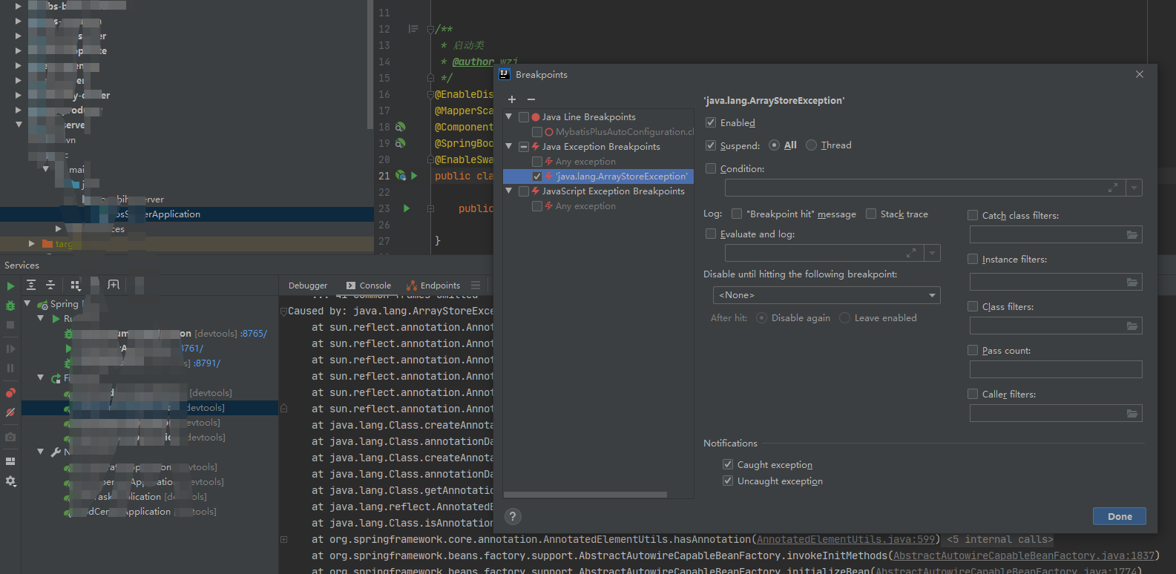This screenshot has height=574, width=1176.
Task: Open Group By grid icon in Services
Action: pos(76,285)
